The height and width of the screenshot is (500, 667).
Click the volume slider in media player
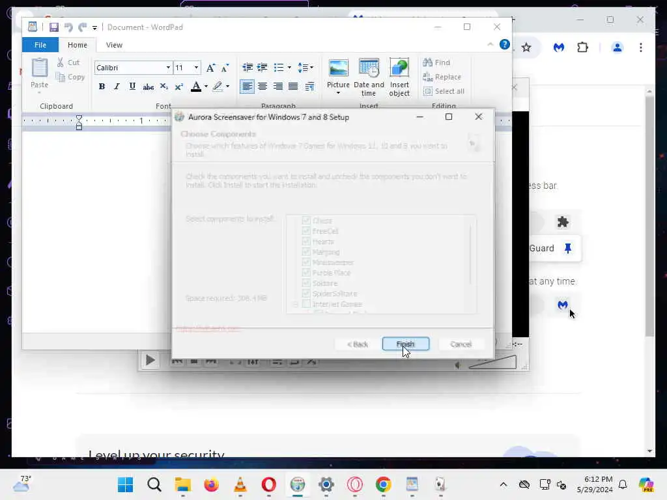(492, 363)
